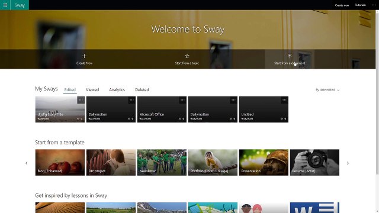Switch to the Edited tab
The width and height of the screenshot is (379, 213).
tap(70, 89)
